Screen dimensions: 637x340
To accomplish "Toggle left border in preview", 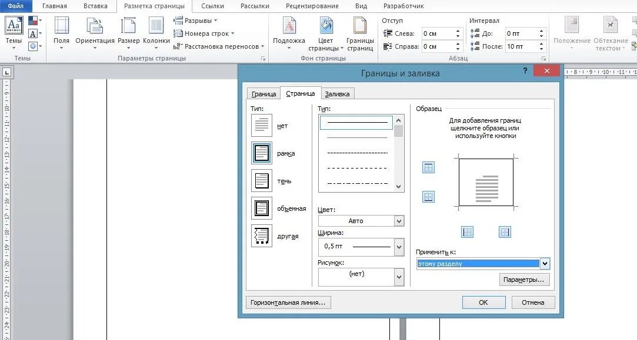I will click(468, 232).
